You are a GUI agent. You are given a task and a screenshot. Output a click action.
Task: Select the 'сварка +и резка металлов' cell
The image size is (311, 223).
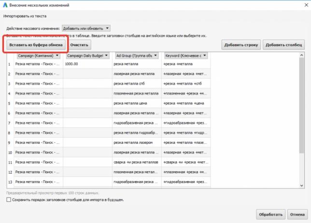point(137,162)
